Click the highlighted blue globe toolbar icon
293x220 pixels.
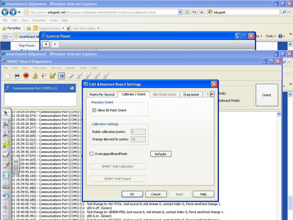pyautogui.click(x=62, y=76)
